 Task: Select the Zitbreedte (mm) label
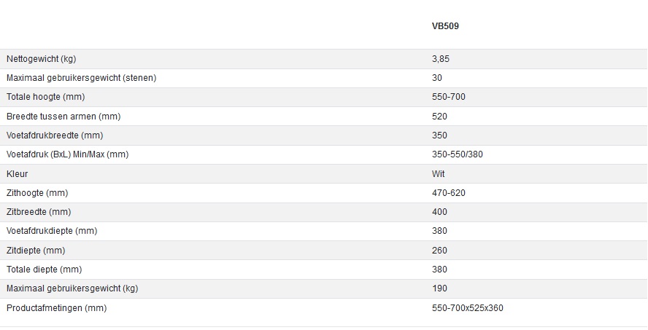pos(39,212)
